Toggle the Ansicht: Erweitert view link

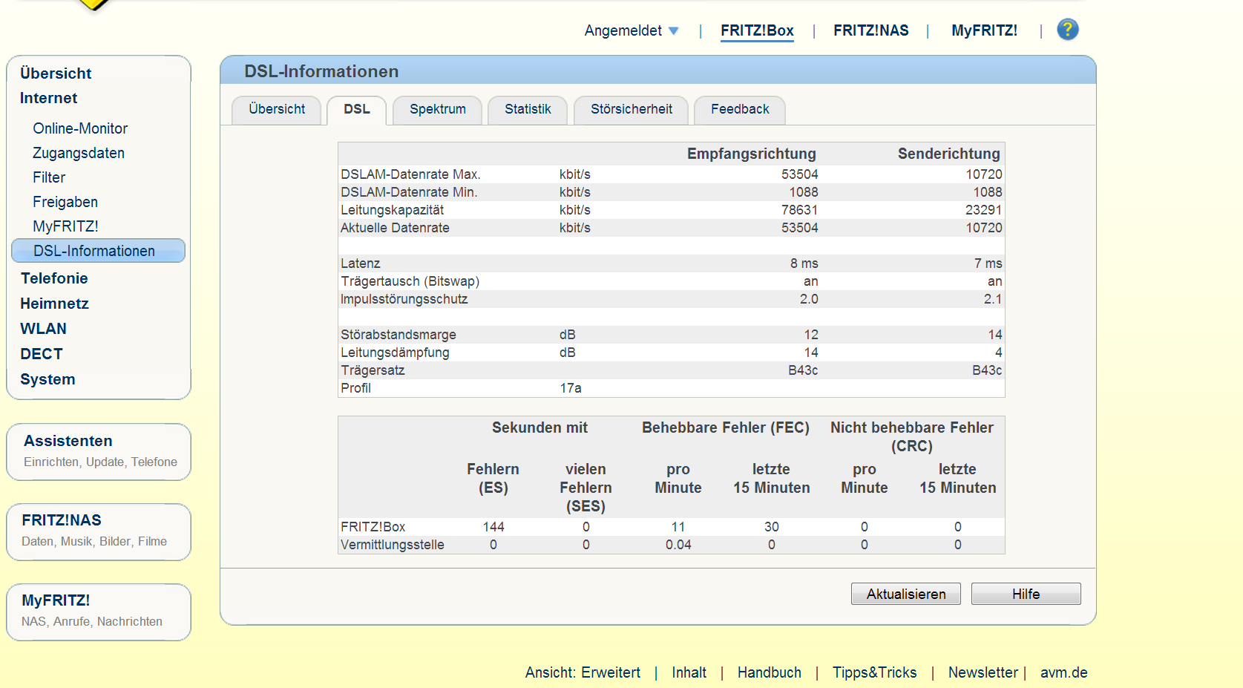(583, 672)
